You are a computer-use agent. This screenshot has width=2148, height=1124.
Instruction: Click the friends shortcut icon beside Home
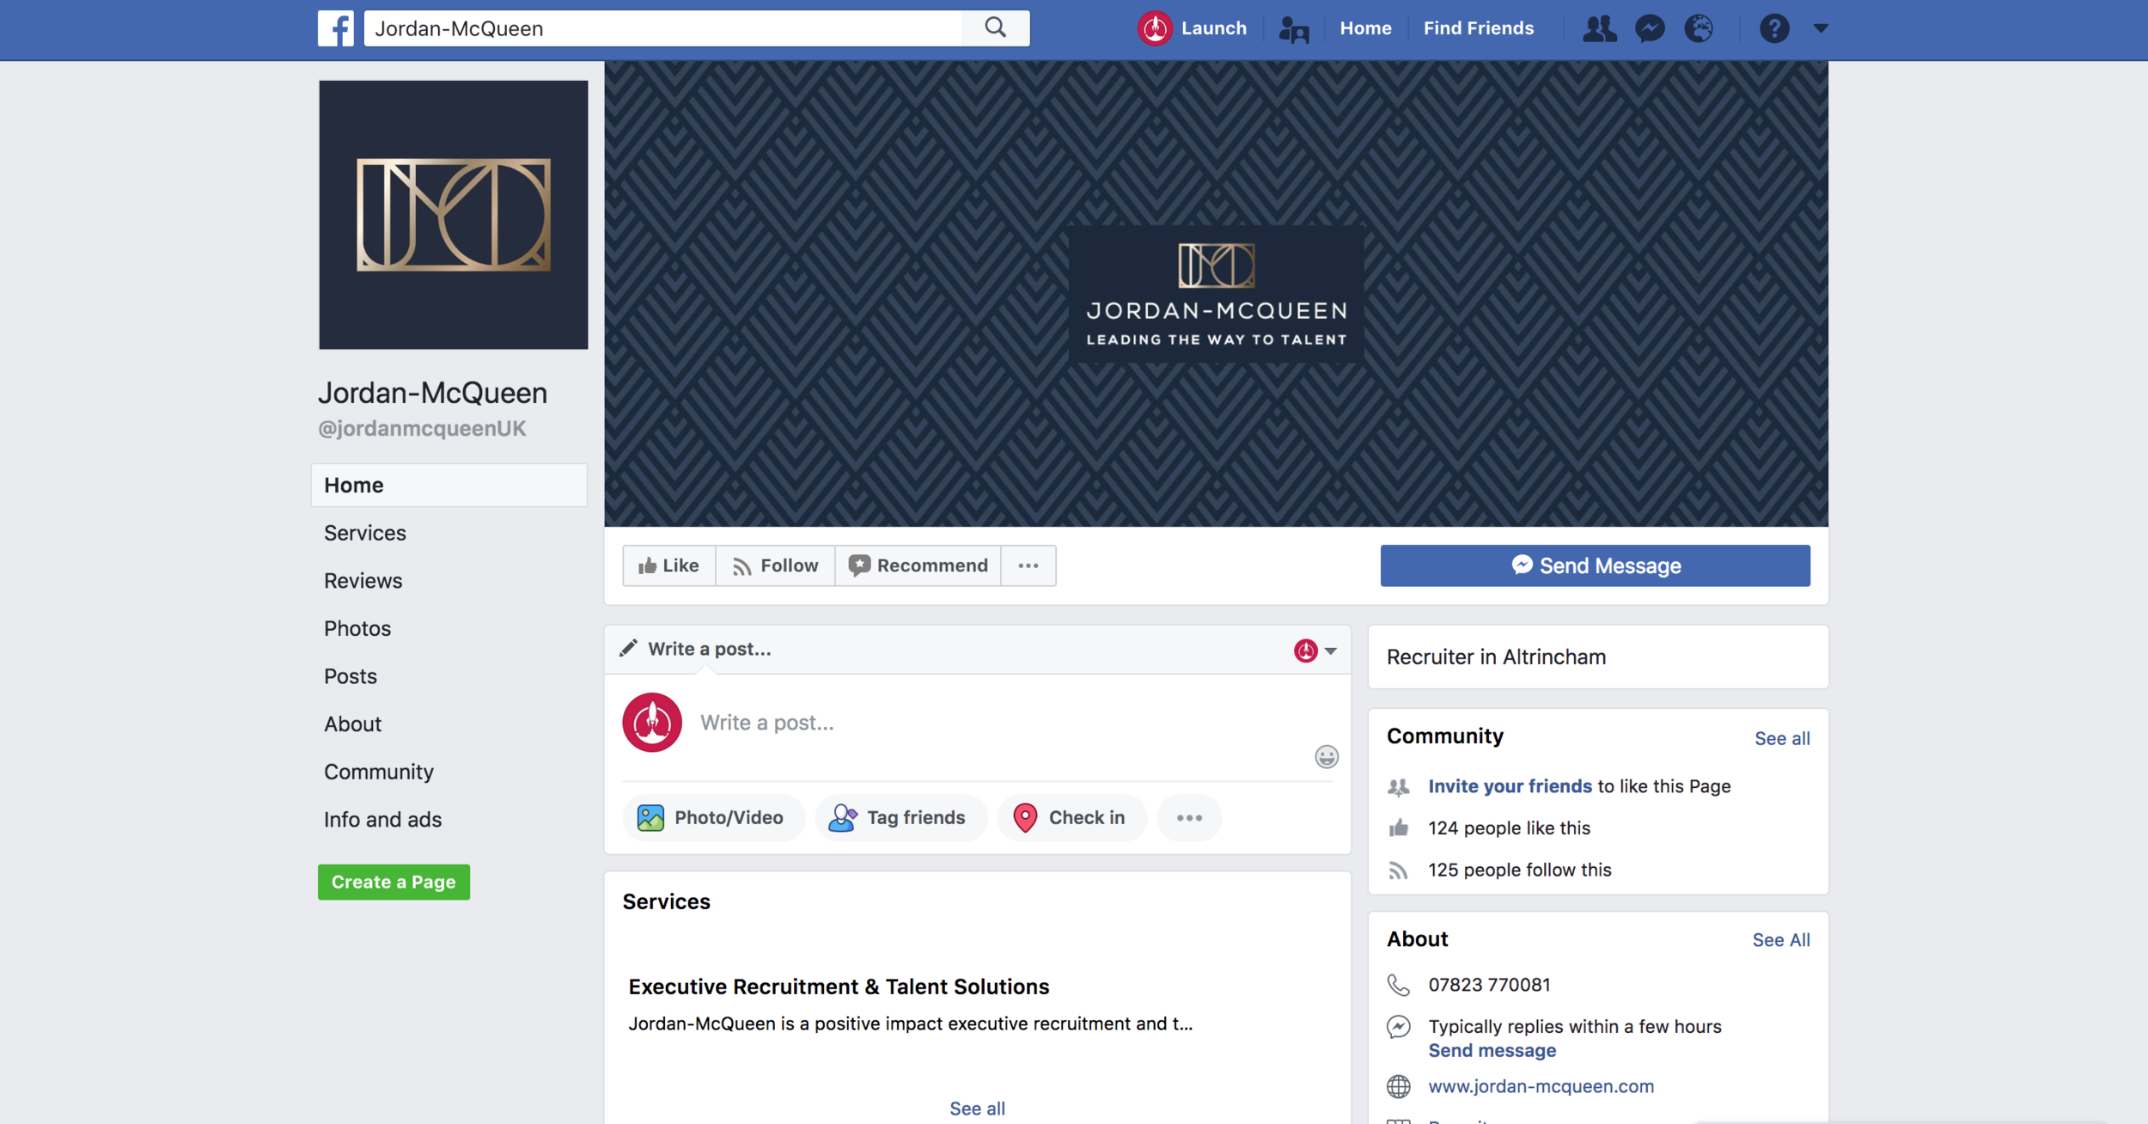(1293, 28)
